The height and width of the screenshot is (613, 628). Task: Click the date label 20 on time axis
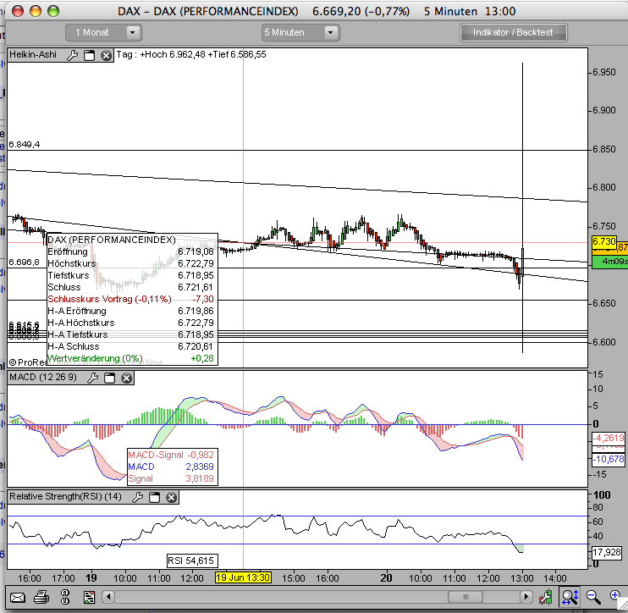point(386,577)
